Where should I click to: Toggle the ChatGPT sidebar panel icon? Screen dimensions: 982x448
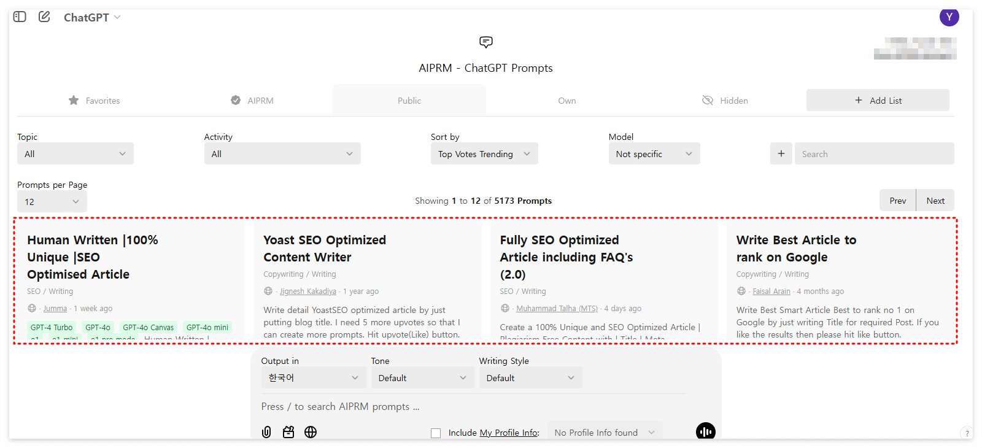tap(20, 17)
